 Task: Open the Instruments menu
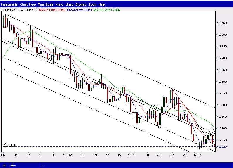pyautogui.click(x=9, y=4)
